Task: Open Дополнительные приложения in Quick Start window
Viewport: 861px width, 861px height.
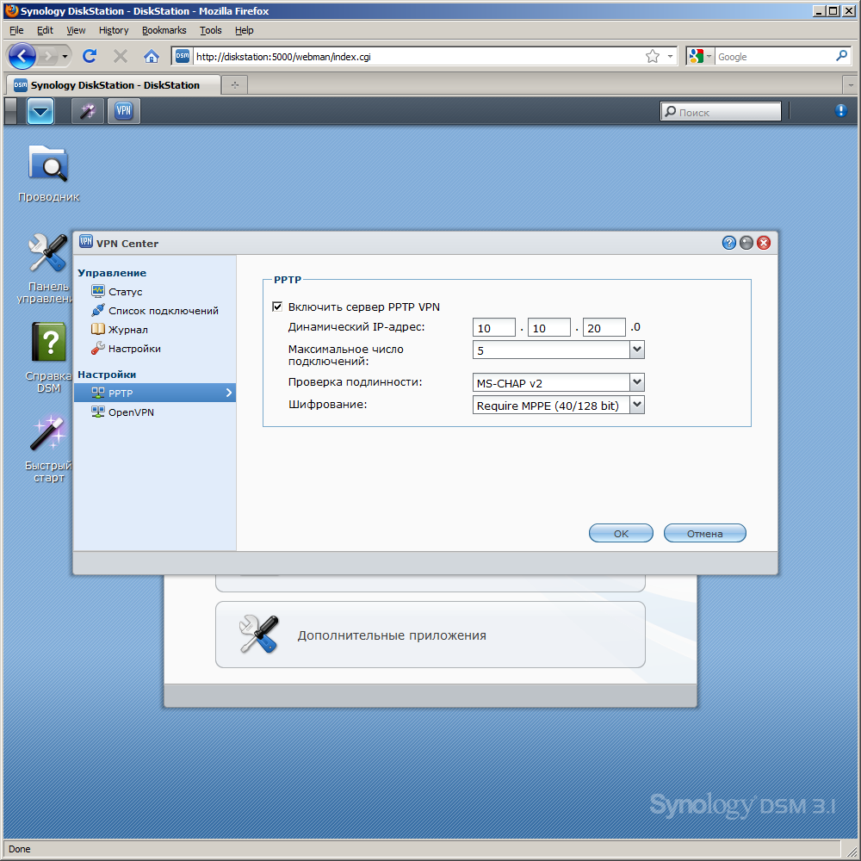Action: 430,635
